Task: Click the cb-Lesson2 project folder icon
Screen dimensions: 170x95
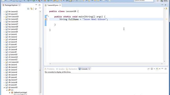Action: click(7, 37)
